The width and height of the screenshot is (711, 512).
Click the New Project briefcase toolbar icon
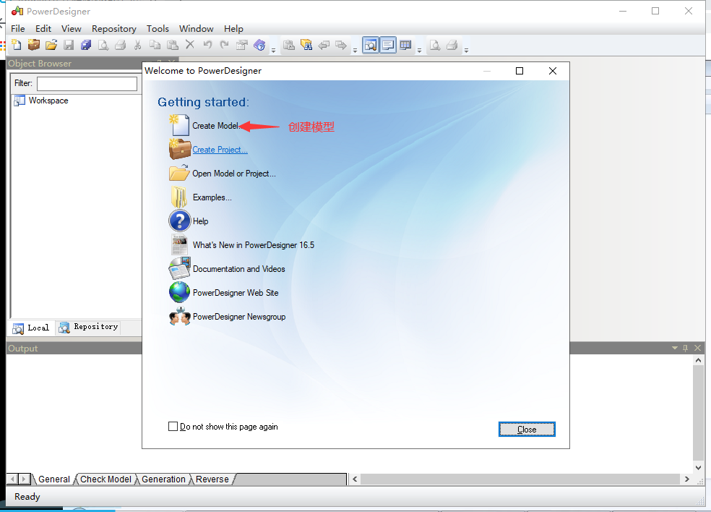[33, 45]
